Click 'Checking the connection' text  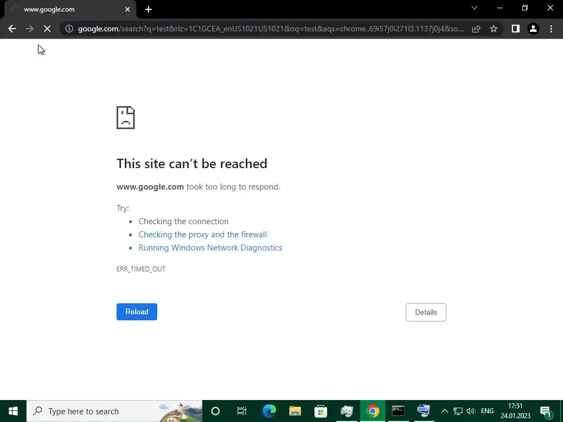point(184,221)
